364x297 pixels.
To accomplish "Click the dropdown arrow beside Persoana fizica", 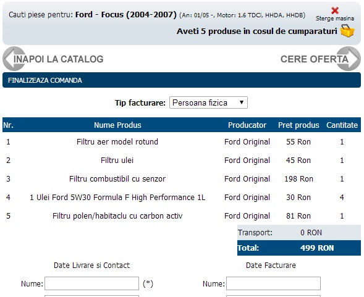I will (x=242, y=102).
